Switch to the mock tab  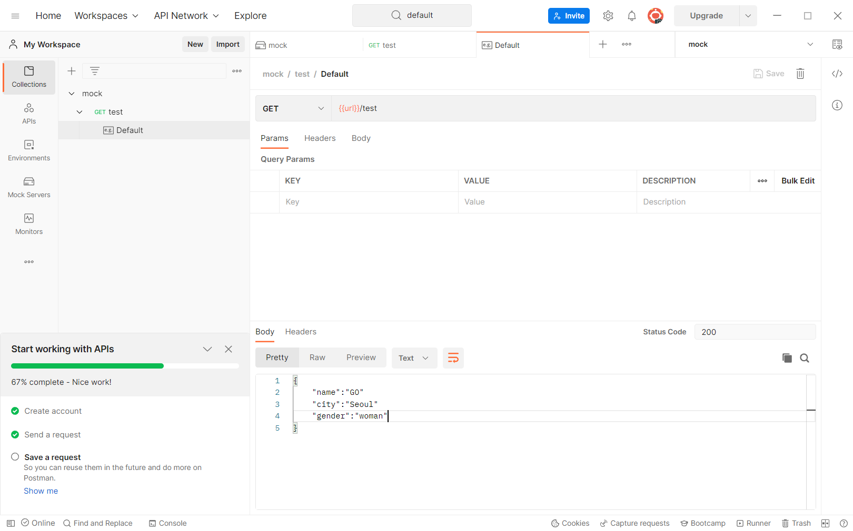pyautogui.click(x=306, y=45)
